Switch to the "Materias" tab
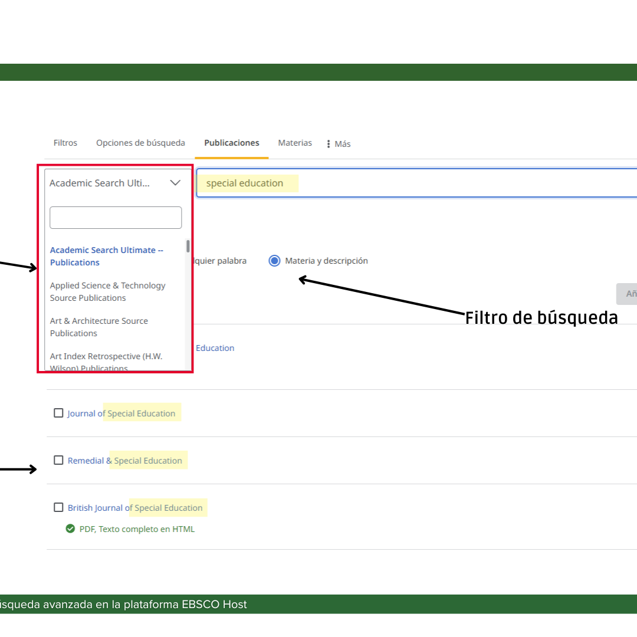The width and height of the screenshot is (637, 637). (295, 143)
